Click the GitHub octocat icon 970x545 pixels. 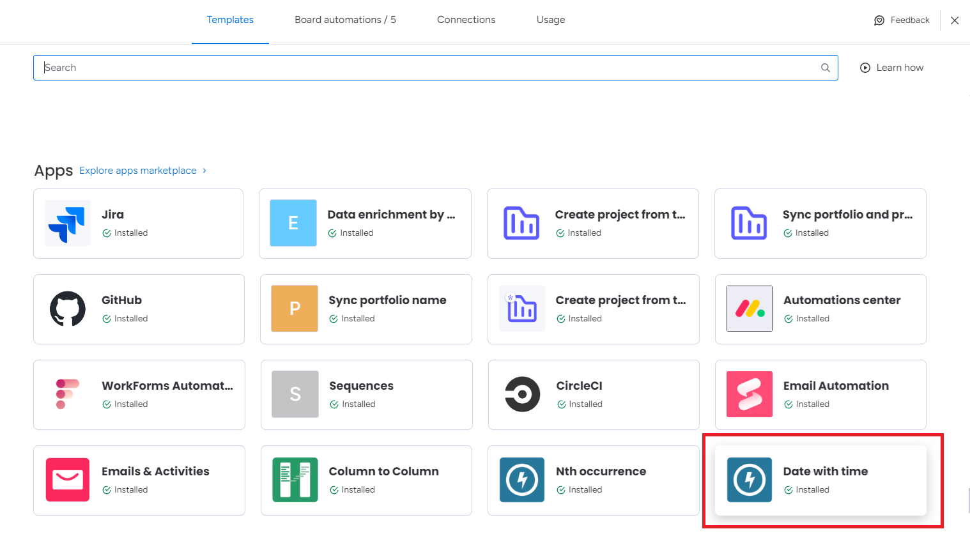(x=68, y=309)
